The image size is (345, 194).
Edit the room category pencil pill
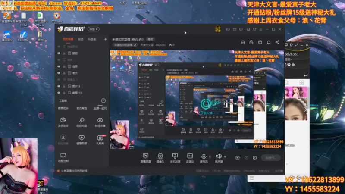pos(125,45)
